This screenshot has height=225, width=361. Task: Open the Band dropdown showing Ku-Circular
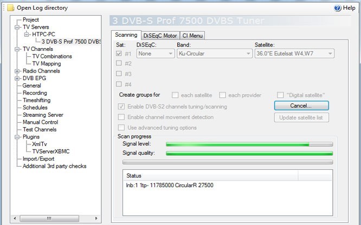214,54
